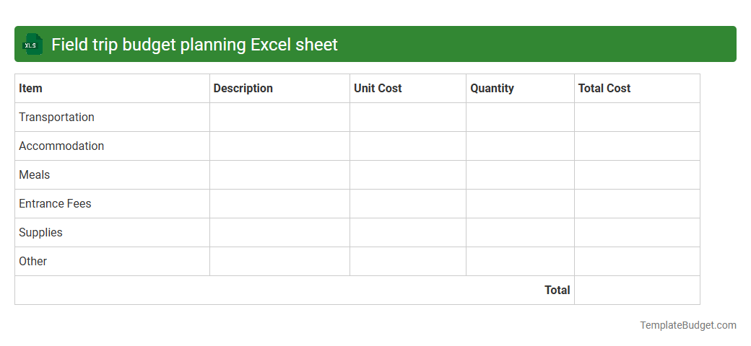Select the Supplies row label
This screenshot has width=751, height=346.
point(40,232)
